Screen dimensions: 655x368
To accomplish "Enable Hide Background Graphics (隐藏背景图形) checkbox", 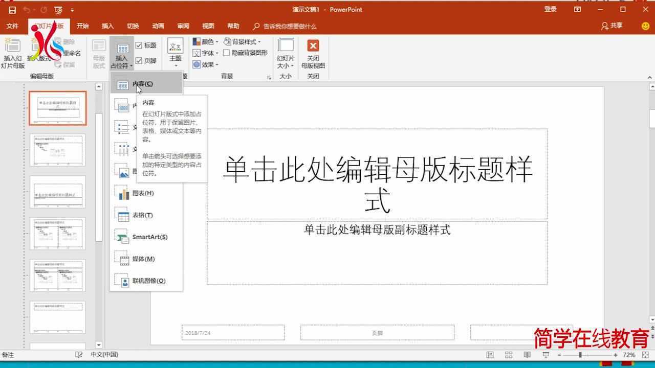I will [x=226, y=53].
